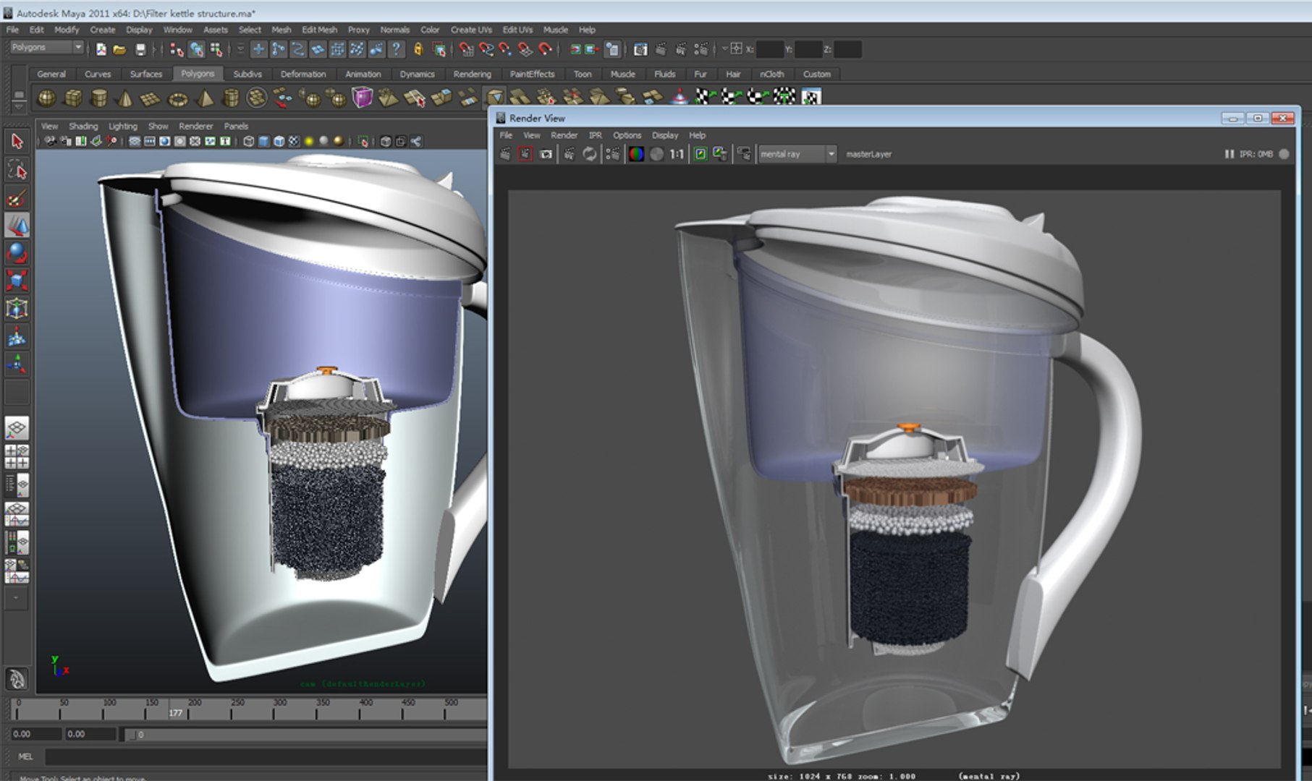Toggle snap to curves
This screenshot has width=1312, height=781.
tap(486, 49)
